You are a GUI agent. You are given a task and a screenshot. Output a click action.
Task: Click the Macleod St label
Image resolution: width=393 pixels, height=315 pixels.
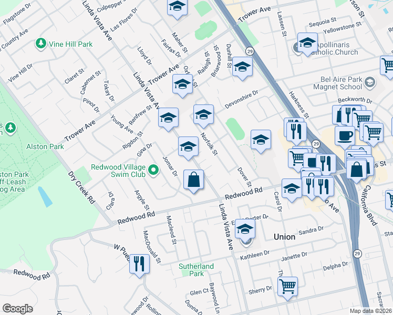(171, 230)
